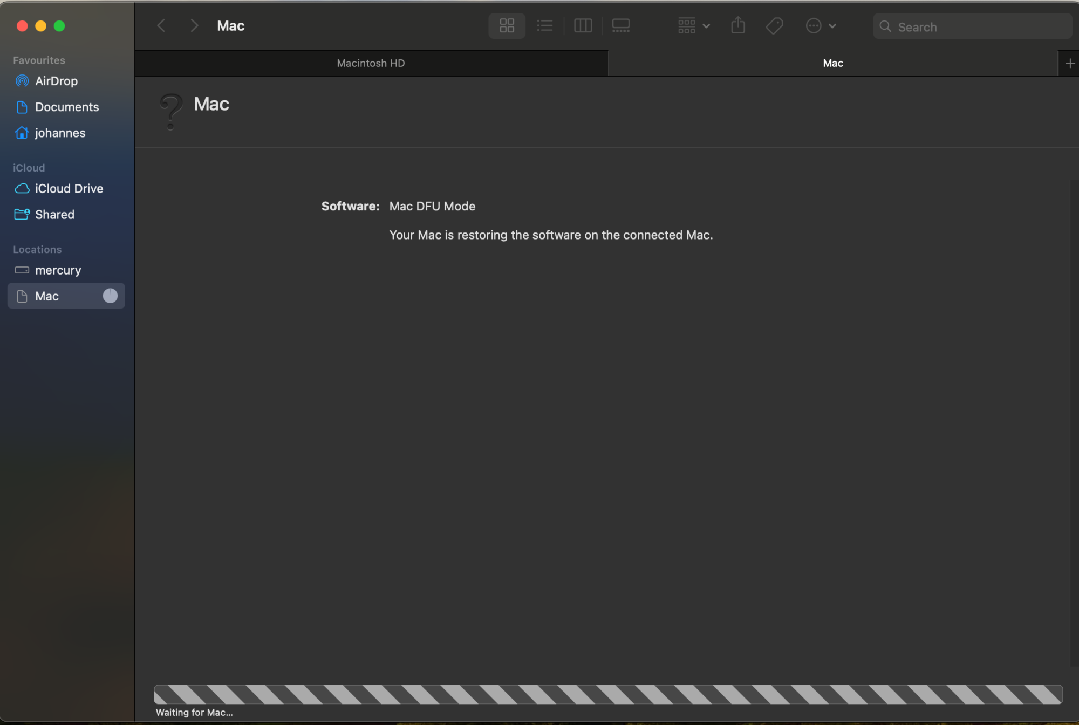Viewport: 1079px width, 725px height.
Task: Go forward with the right chevron arrow
Action: click(195, 25)
